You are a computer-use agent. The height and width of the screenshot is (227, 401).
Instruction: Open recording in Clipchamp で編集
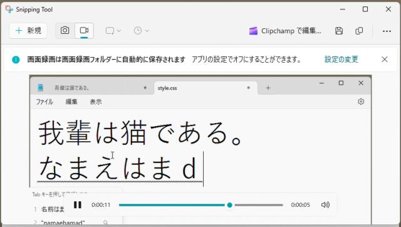click(285, 31)
